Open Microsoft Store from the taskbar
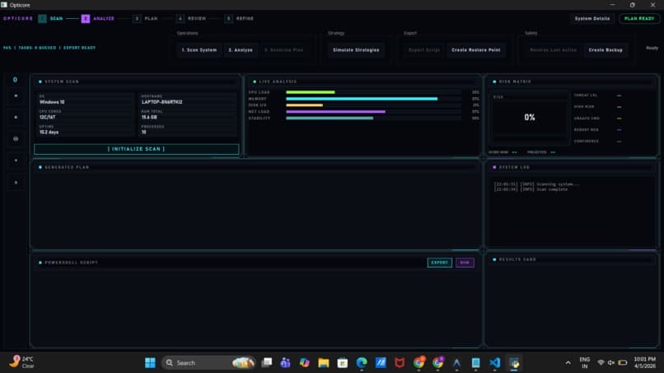Viewport: 664px width, 373px height. 343,363
